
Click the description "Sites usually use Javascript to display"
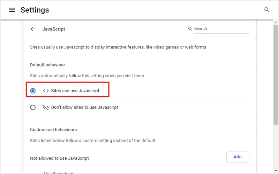pos(67,47)
